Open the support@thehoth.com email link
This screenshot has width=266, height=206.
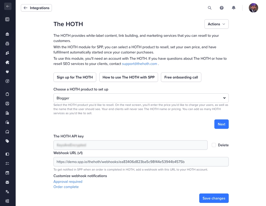(x=140, y=64)
